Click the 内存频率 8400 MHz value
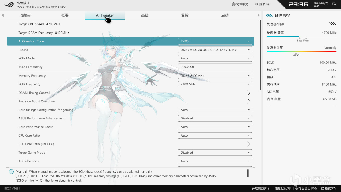 (329, 85)
